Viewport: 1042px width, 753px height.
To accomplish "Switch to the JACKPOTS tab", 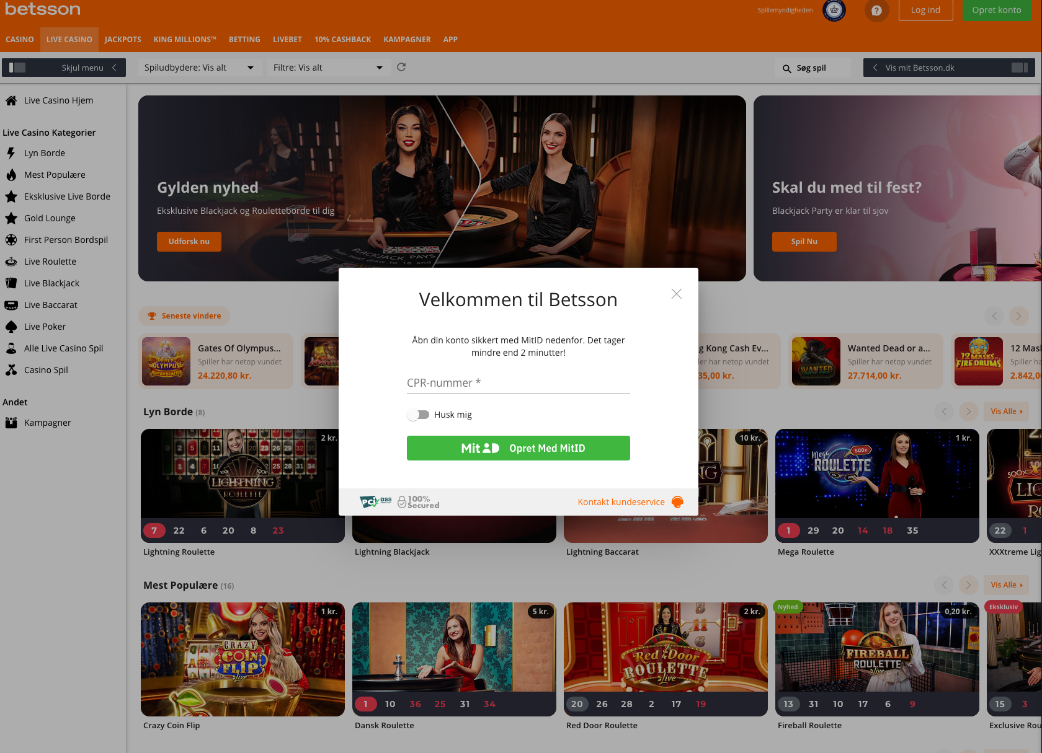I will (x=123, y=39).
